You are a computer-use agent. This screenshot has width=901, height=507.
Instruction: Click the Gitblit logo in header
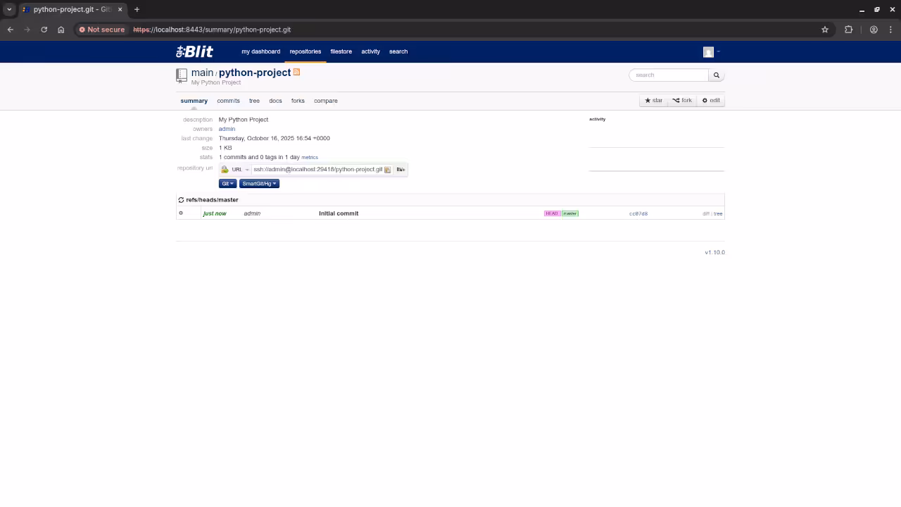tap(194, 51)
